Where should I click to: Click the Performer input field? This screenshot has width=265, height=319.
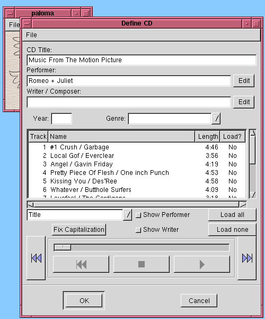129,81
